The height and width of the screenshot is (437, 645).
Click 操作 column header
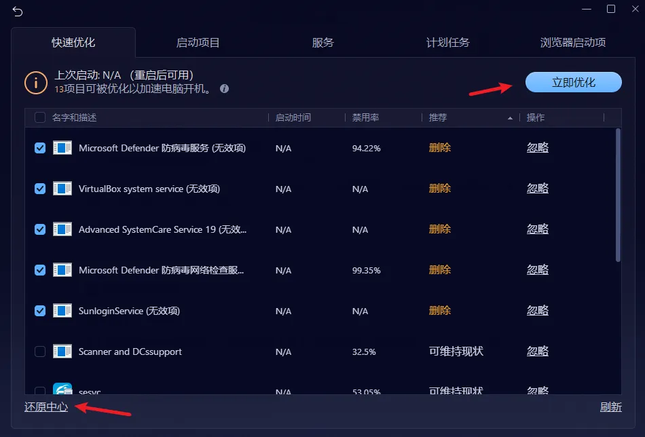tap(535, 117)
